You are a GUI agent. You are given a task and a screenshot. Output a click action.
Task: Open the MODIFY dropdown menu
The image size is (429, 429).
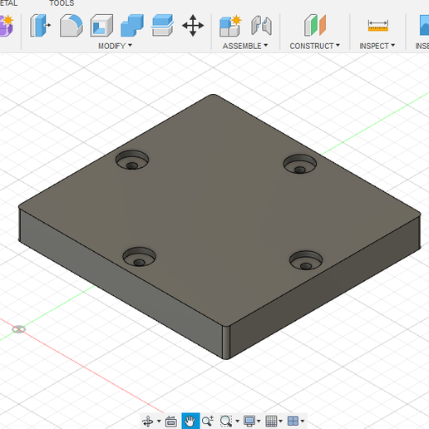coord(115,46)
